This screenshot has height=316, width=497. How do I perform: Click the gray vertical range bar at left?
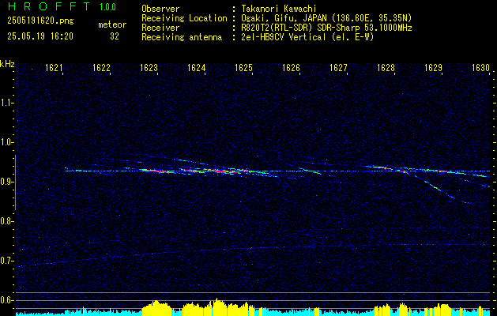click(x=15, y=182)
